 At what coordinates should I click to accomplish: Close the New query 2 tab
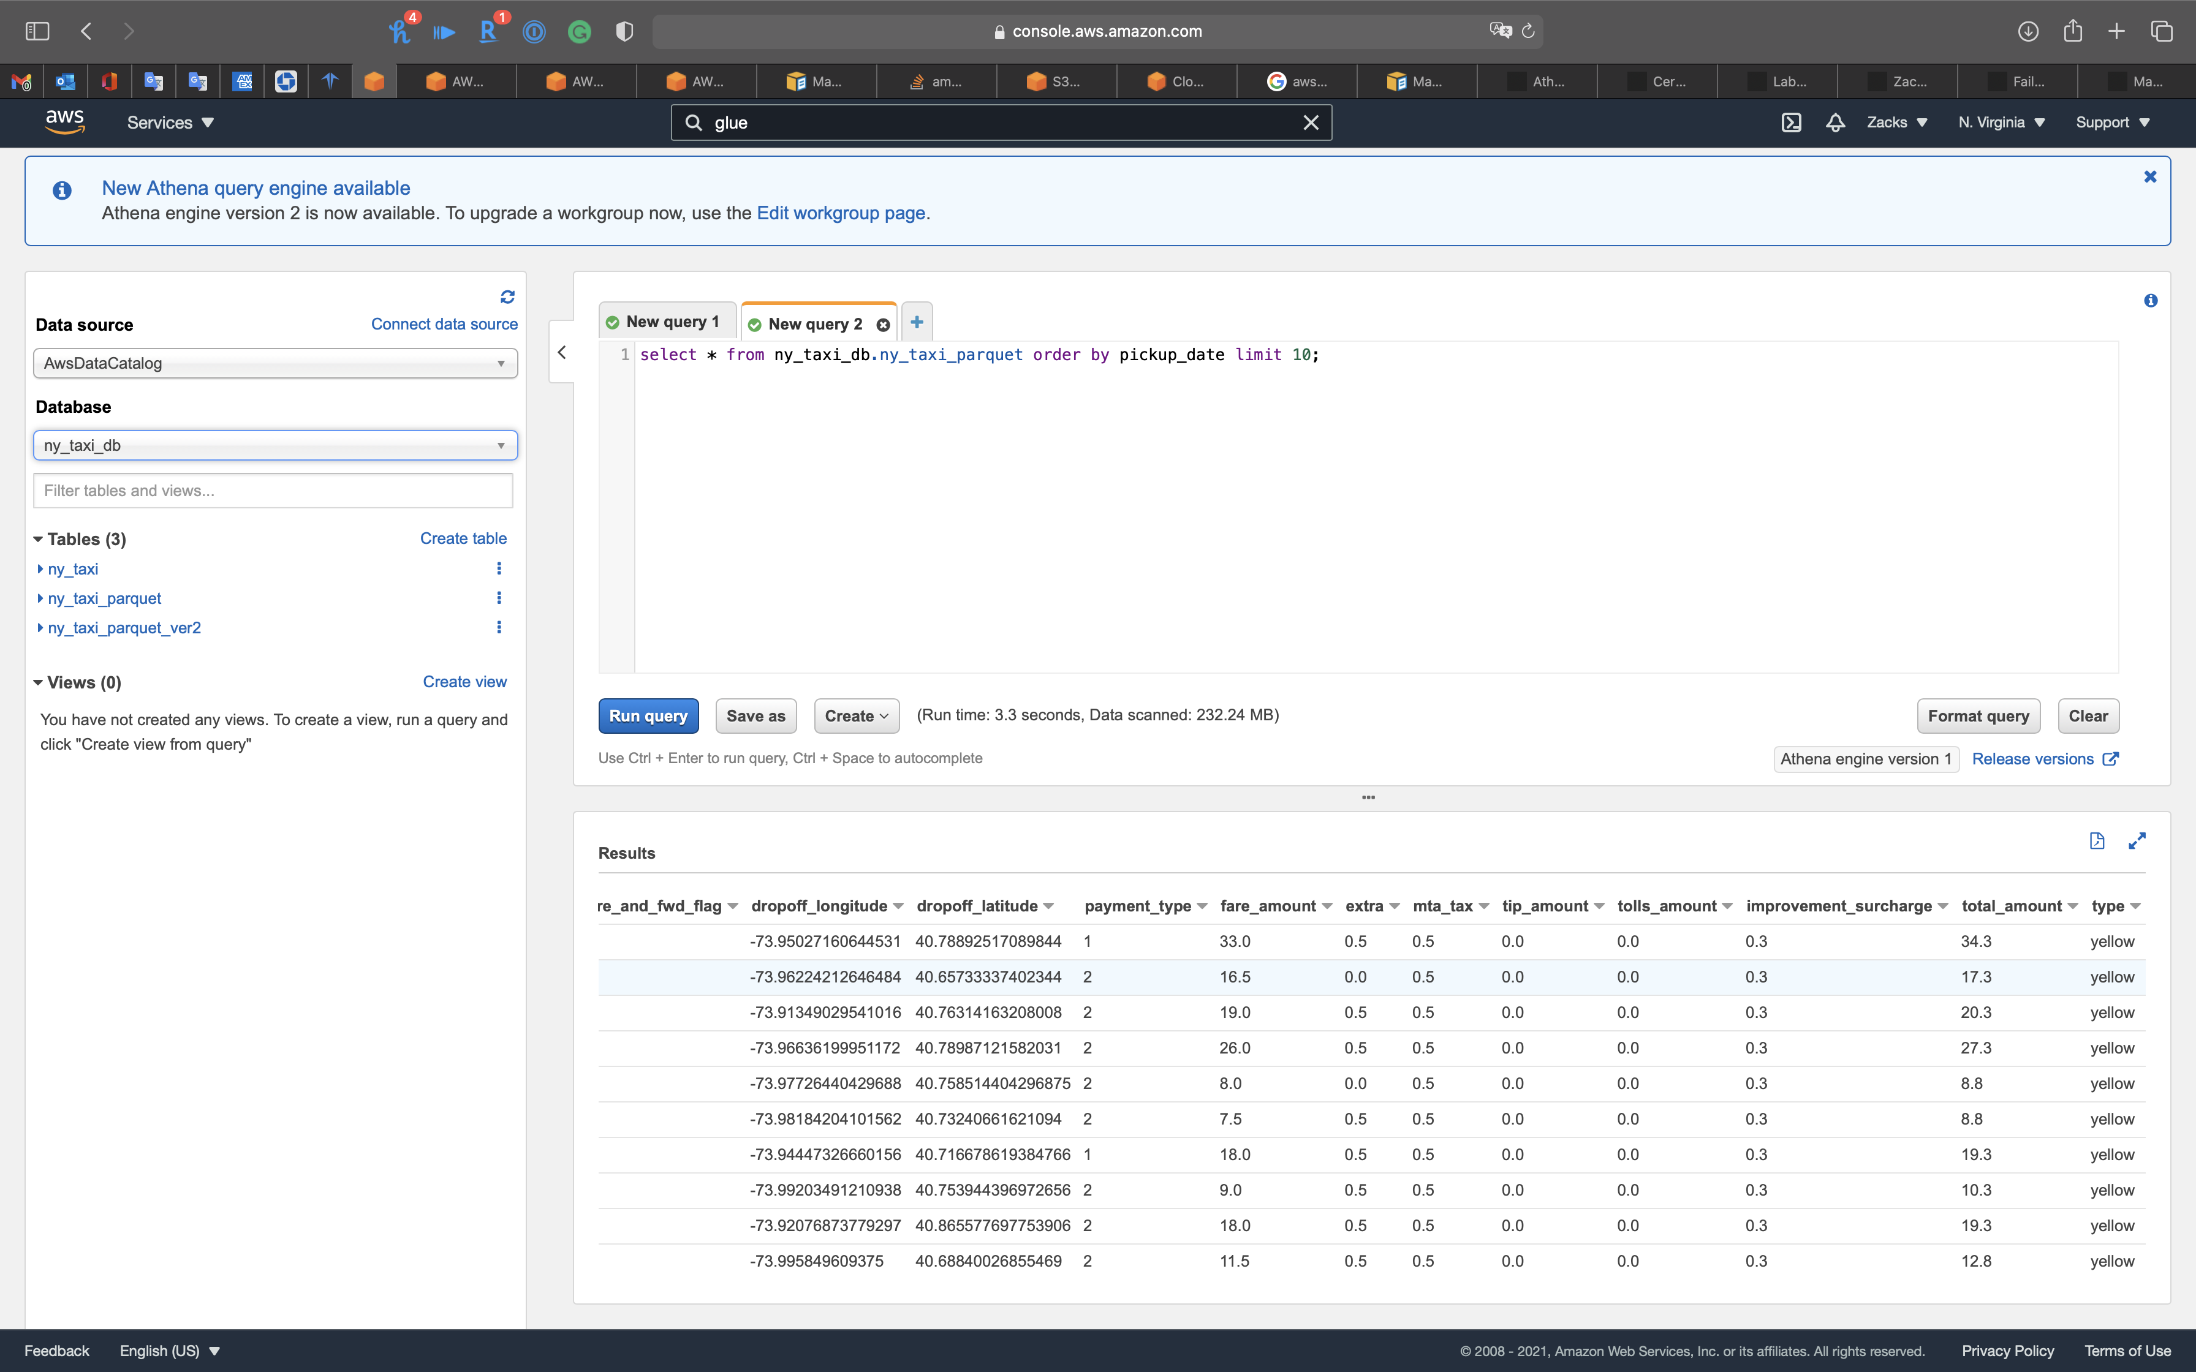pyautogui.click(x=883, y=325)
